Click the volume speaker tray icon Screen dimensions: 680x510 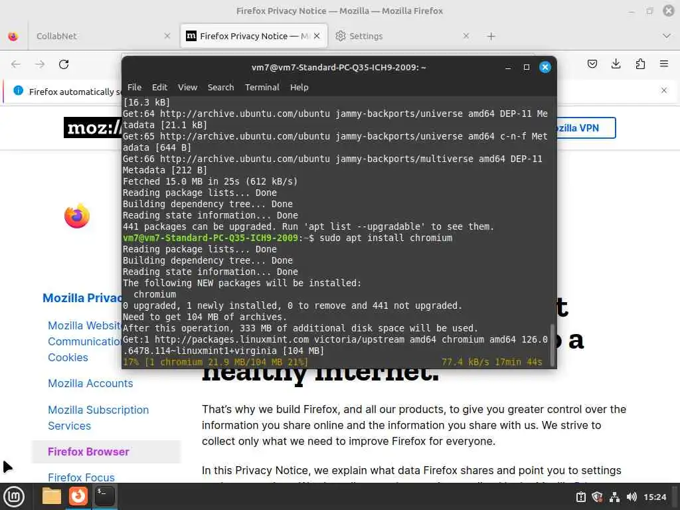632,497
